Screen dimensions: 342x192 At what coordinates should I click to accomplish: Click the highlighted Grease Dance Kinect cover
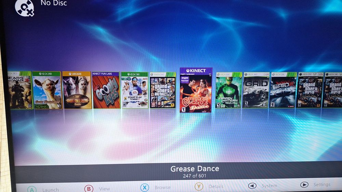pos(196,90)
